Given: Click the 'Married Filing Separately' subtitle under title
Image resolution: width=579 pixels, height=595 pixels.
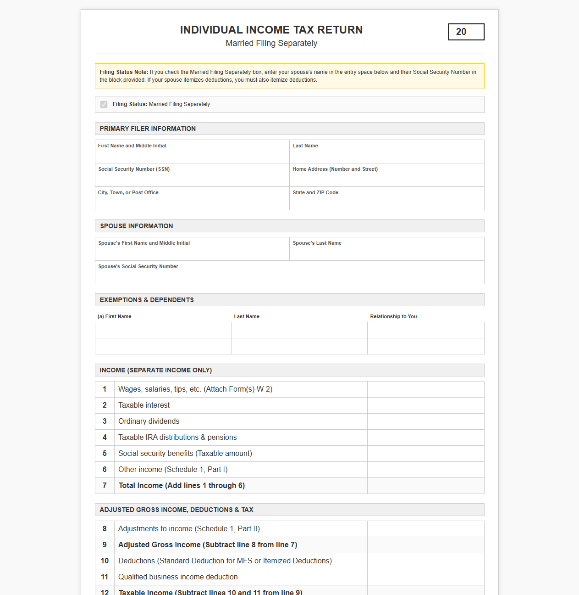Looking at the screenshot, I should (x=271, y=43).
